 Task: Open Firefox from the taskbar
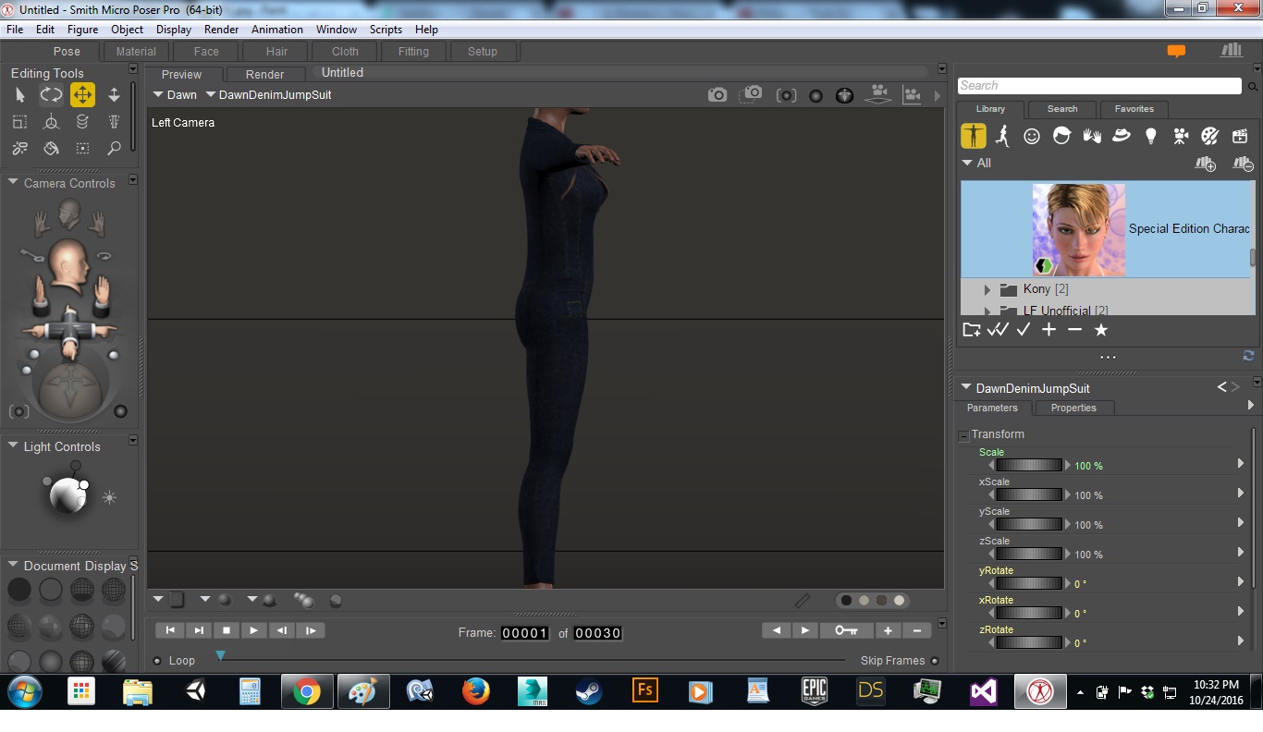(x=476, y=691)
